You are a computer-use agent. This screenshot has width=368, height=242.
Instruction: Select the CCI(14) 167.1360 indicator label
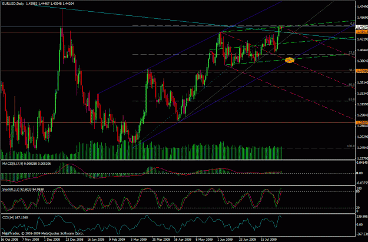(x=15, y=218)
